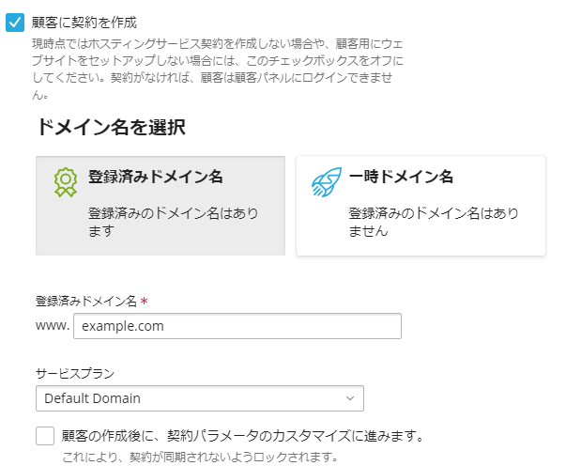Select the 登録済みドメイン名 option card title
Viewport: 566px width, 466px height.
pos(155,177)
